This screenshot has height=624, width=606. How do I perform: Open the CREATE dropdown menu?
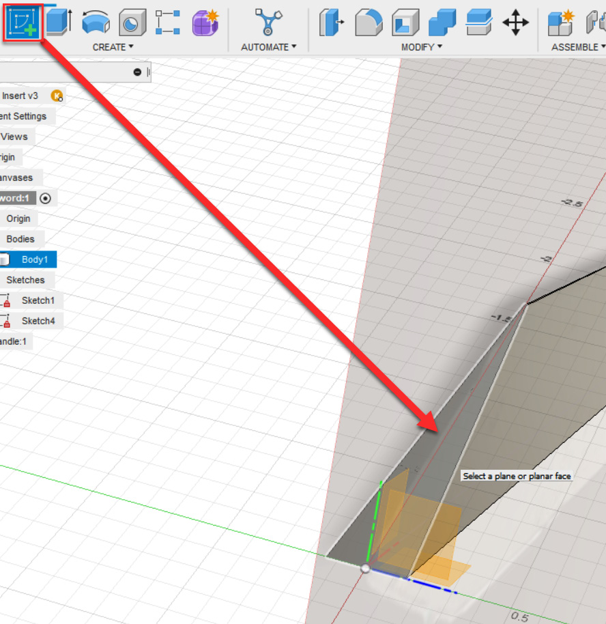pos(113,46)
